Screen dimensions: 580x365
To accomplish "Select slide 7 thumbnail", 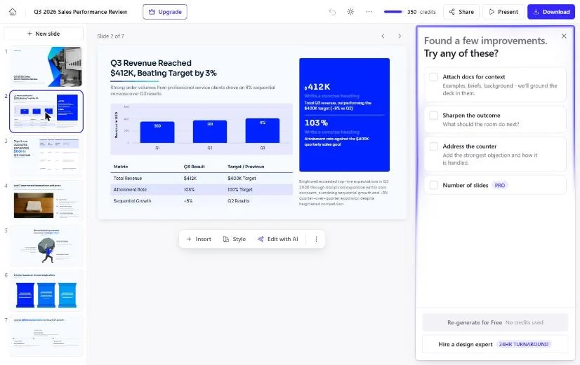I will pos(46,336).
